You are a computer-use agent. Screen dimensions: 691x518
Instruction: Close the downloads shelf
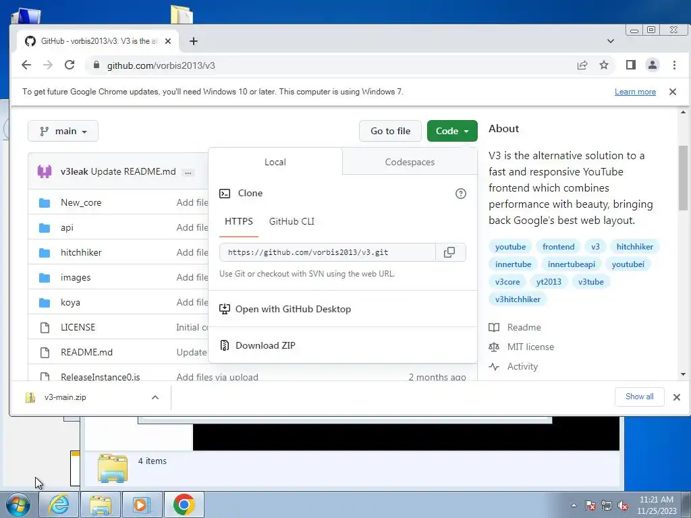[x=677, y=397]
